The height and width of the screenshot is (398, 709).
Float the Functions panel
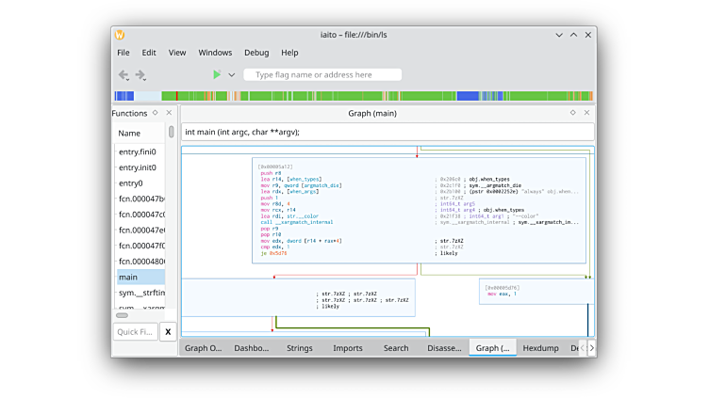(156, 113)
